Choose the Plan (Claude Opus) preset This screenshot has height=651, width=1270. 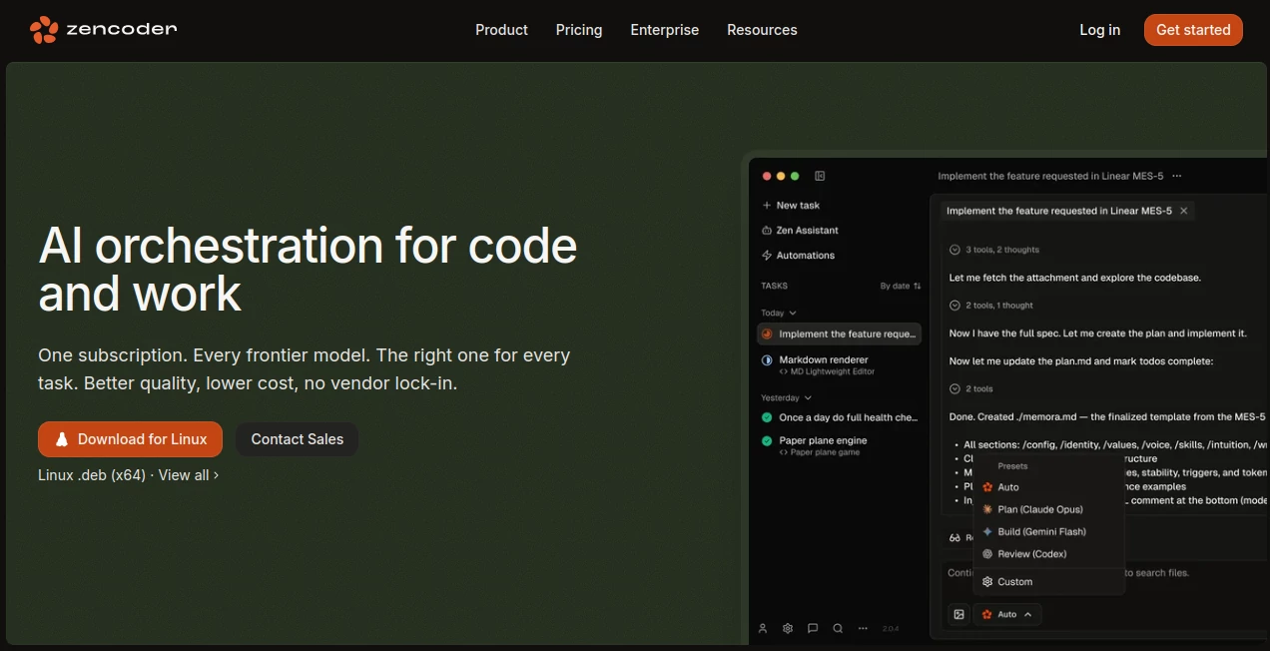tap(1048, 509)
